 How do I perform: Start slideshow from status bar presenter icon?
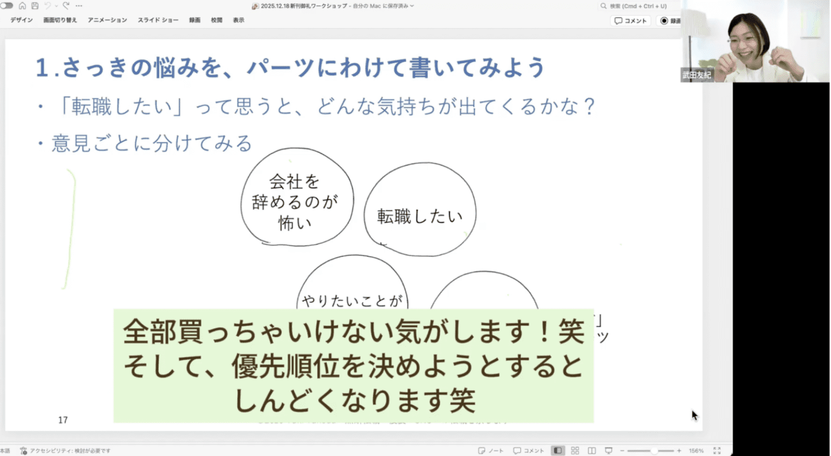tap(608, 451)
